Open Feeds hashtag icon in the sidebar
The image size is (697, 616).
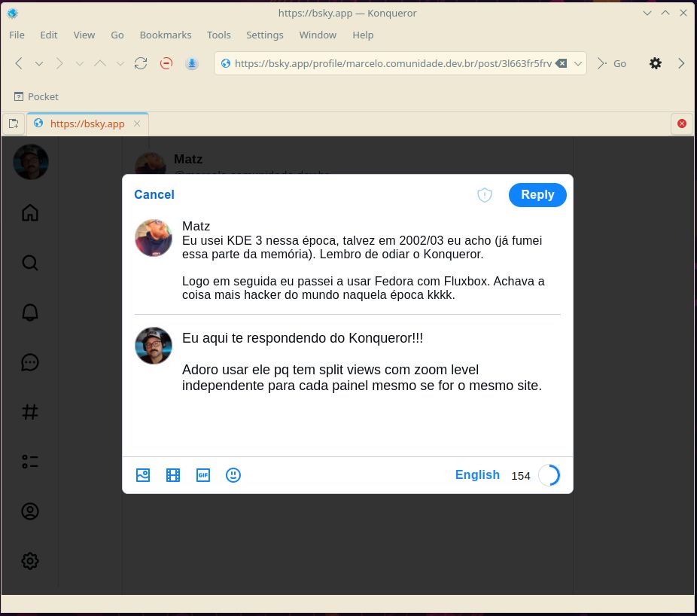[30, 412]
